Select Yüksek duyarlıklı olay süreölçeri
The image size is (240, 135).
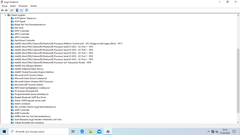29,122
